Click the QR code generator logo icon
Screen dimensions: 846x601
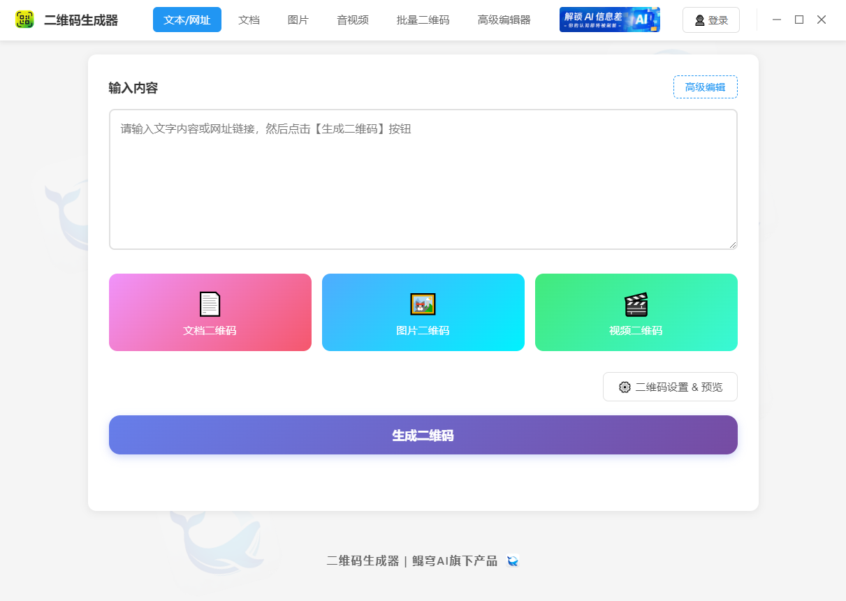pyautogui.click(x=23, y=19)
